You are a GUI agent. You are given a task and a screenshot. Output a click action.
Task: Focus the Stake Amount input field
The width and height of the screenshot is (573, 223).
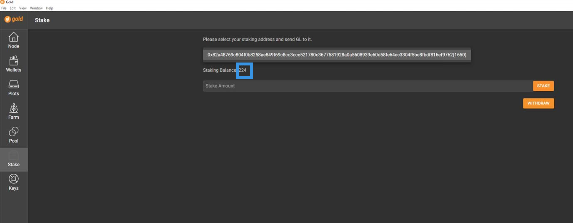pos(368,86)
